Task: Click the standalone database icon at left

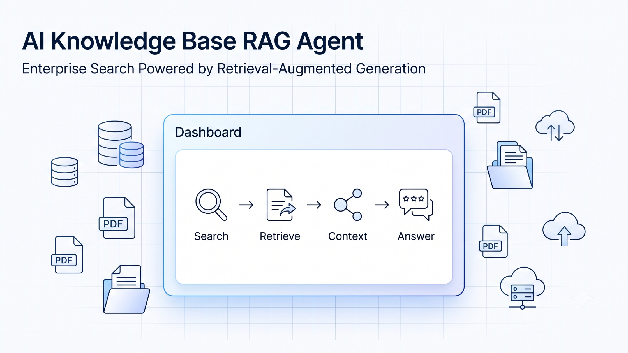Action: [x=65, y=172]
